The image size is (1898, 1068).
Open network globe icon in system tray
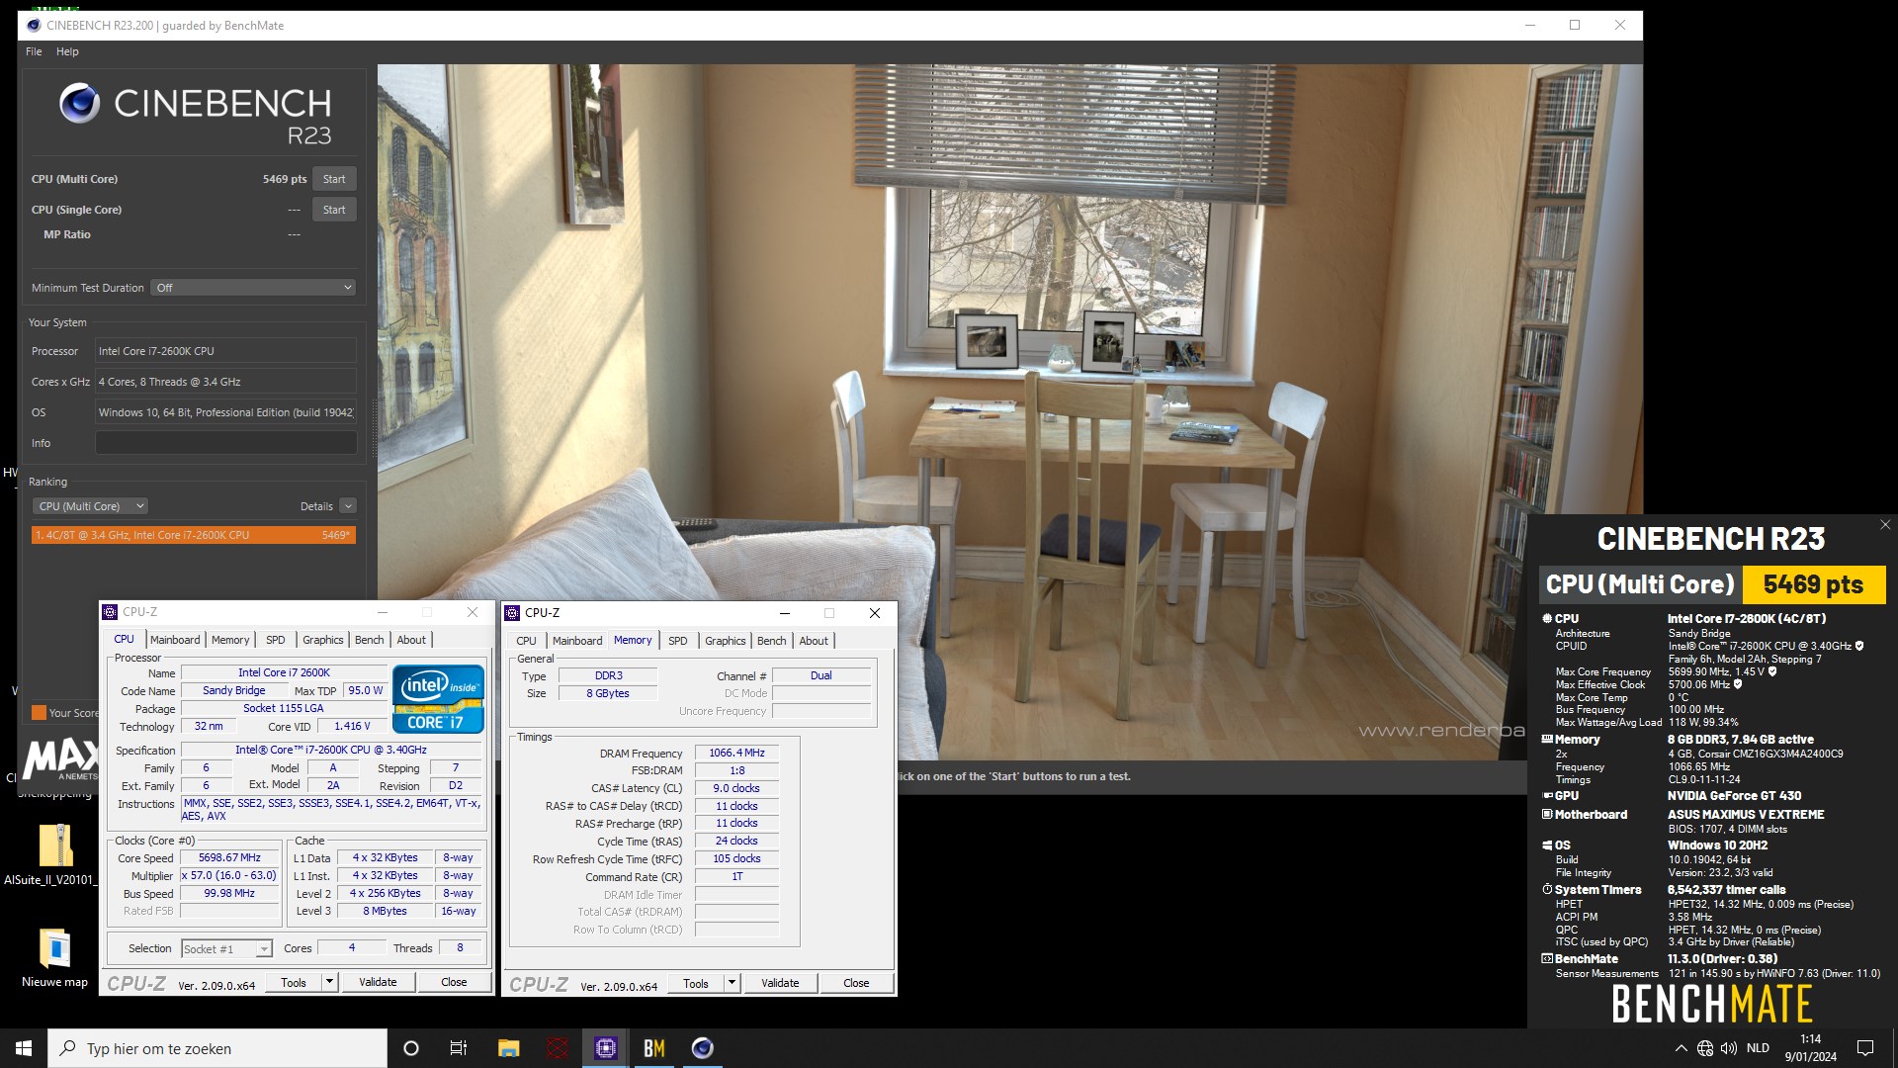click(1705, 1048)
